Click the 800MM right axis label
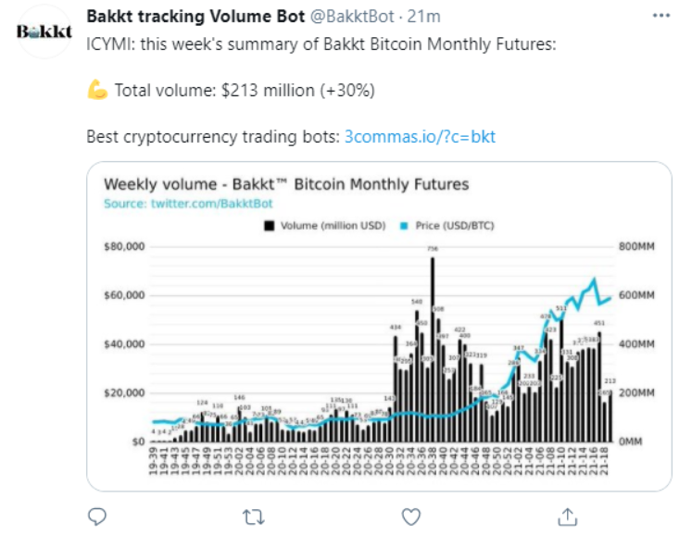 636,247
